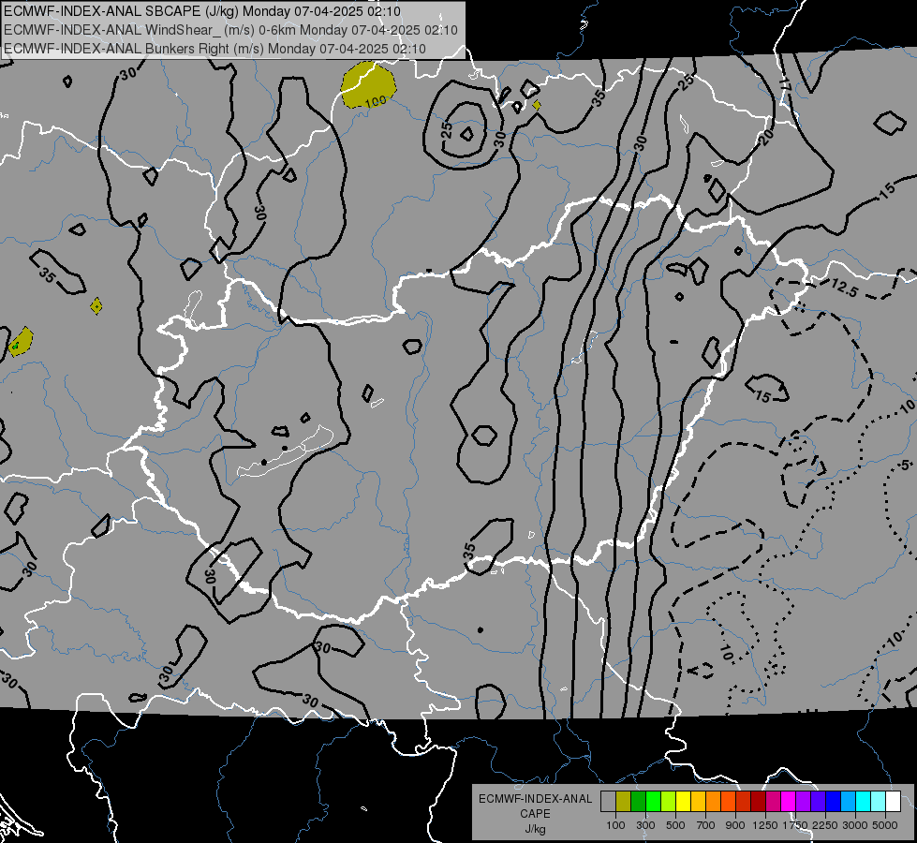Click the 900 legend scale label
This screenshot has width=917, height=843.
click(735, 825)
